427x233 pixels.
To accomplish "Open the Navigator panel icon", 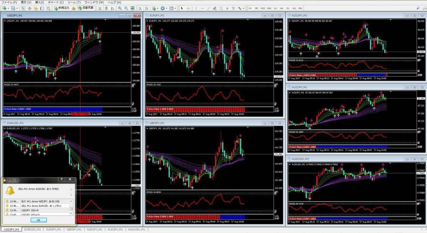I will click(36, 8).
